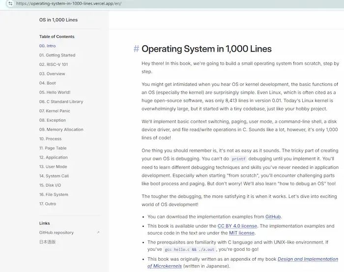Open 14. System Call chapter
Image resolution: width=344 pixels, height=272 pixels.
point(54,176)
